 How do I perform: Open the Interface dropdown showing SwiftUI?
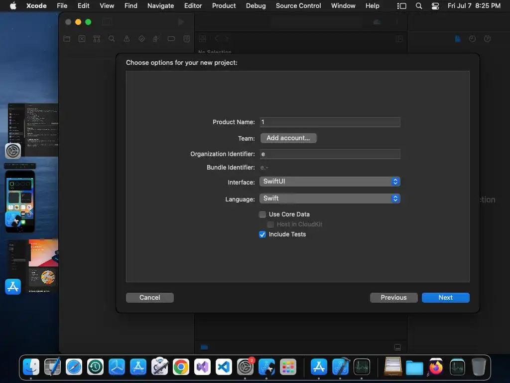[x=330, y=182]
